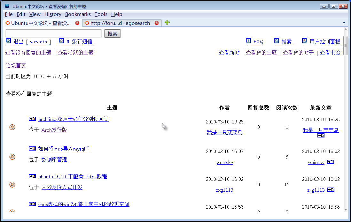
Task: Open the History menu
Action: [x=53, y=14]
